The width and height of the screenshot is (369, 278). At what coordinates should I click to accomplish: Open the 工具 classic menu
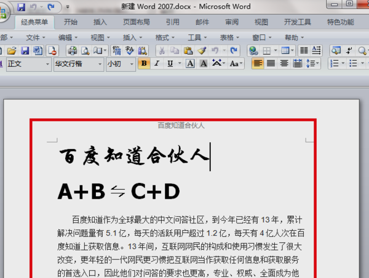coord(197,37)
